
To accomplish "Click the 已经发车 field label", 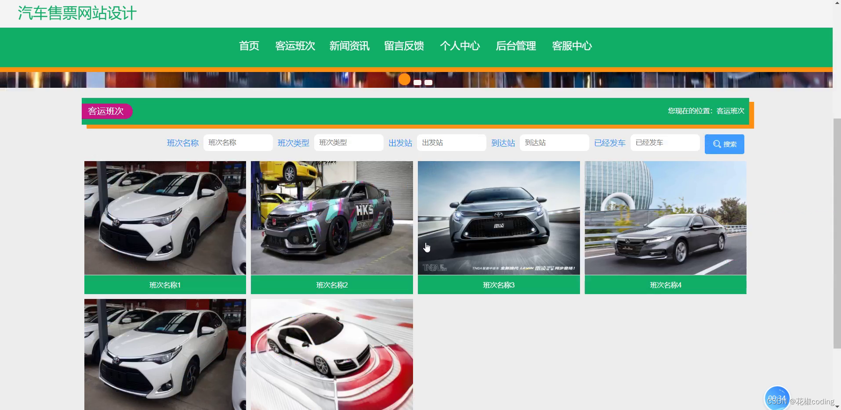I will coord(610,143).
